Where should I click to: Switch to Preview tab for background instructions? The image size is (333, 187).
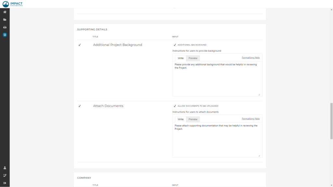click(193, 58)
